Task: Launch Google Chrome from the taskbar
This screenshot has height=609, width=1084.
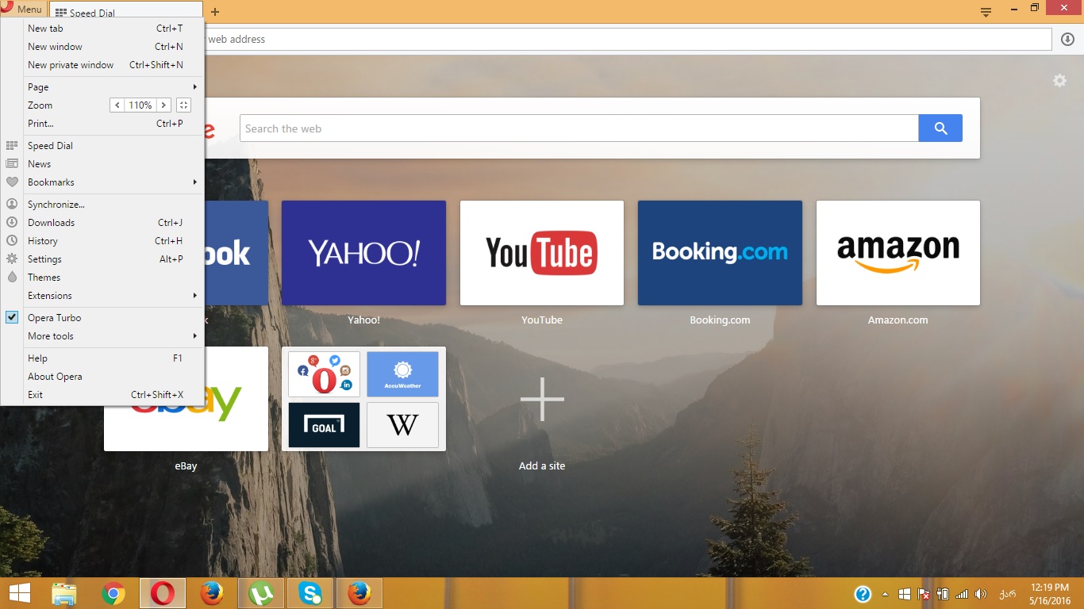Action: pos(113,593)
